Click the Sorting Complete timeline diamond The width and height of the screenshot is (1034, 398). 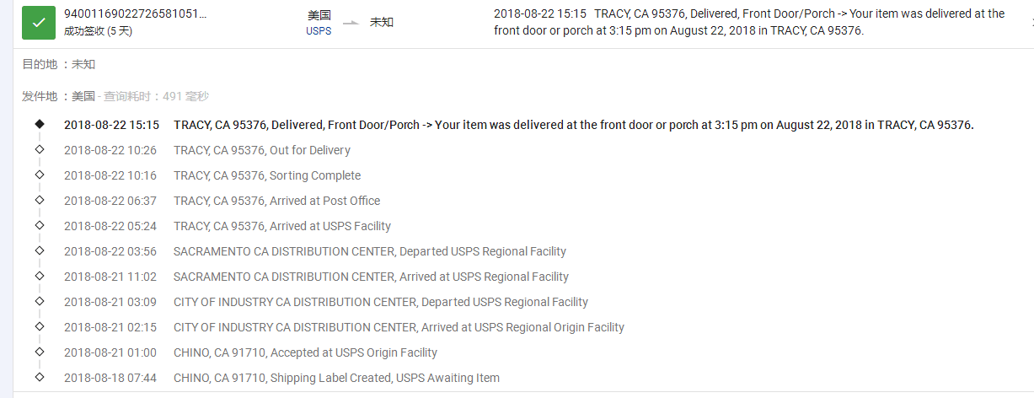[x=40, y=175]
